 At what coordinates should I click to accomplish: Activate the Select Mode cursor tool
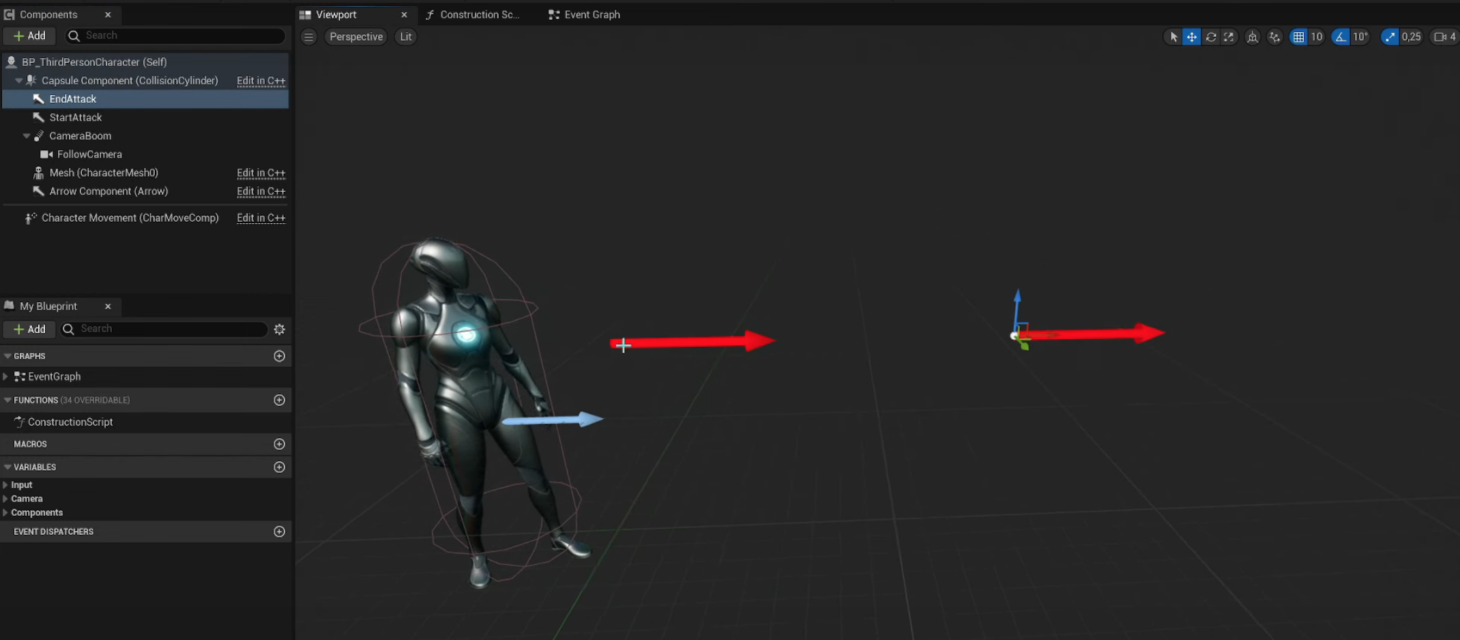[1173, 37]
